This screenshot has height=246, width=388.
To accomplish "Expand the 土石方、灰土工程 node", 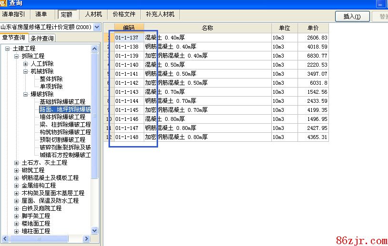I will click(17, 163).
